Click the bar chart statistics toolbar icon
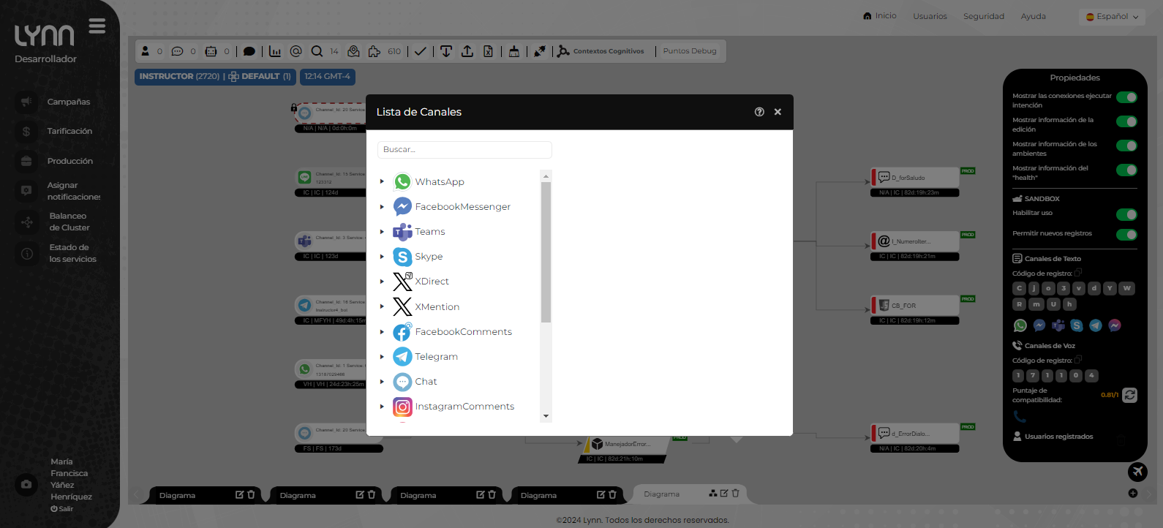The image size is (1163, 528). (x=275, y=51)
